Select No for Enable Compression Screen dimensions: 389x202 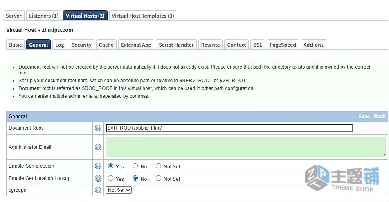(x=135, y=166)
